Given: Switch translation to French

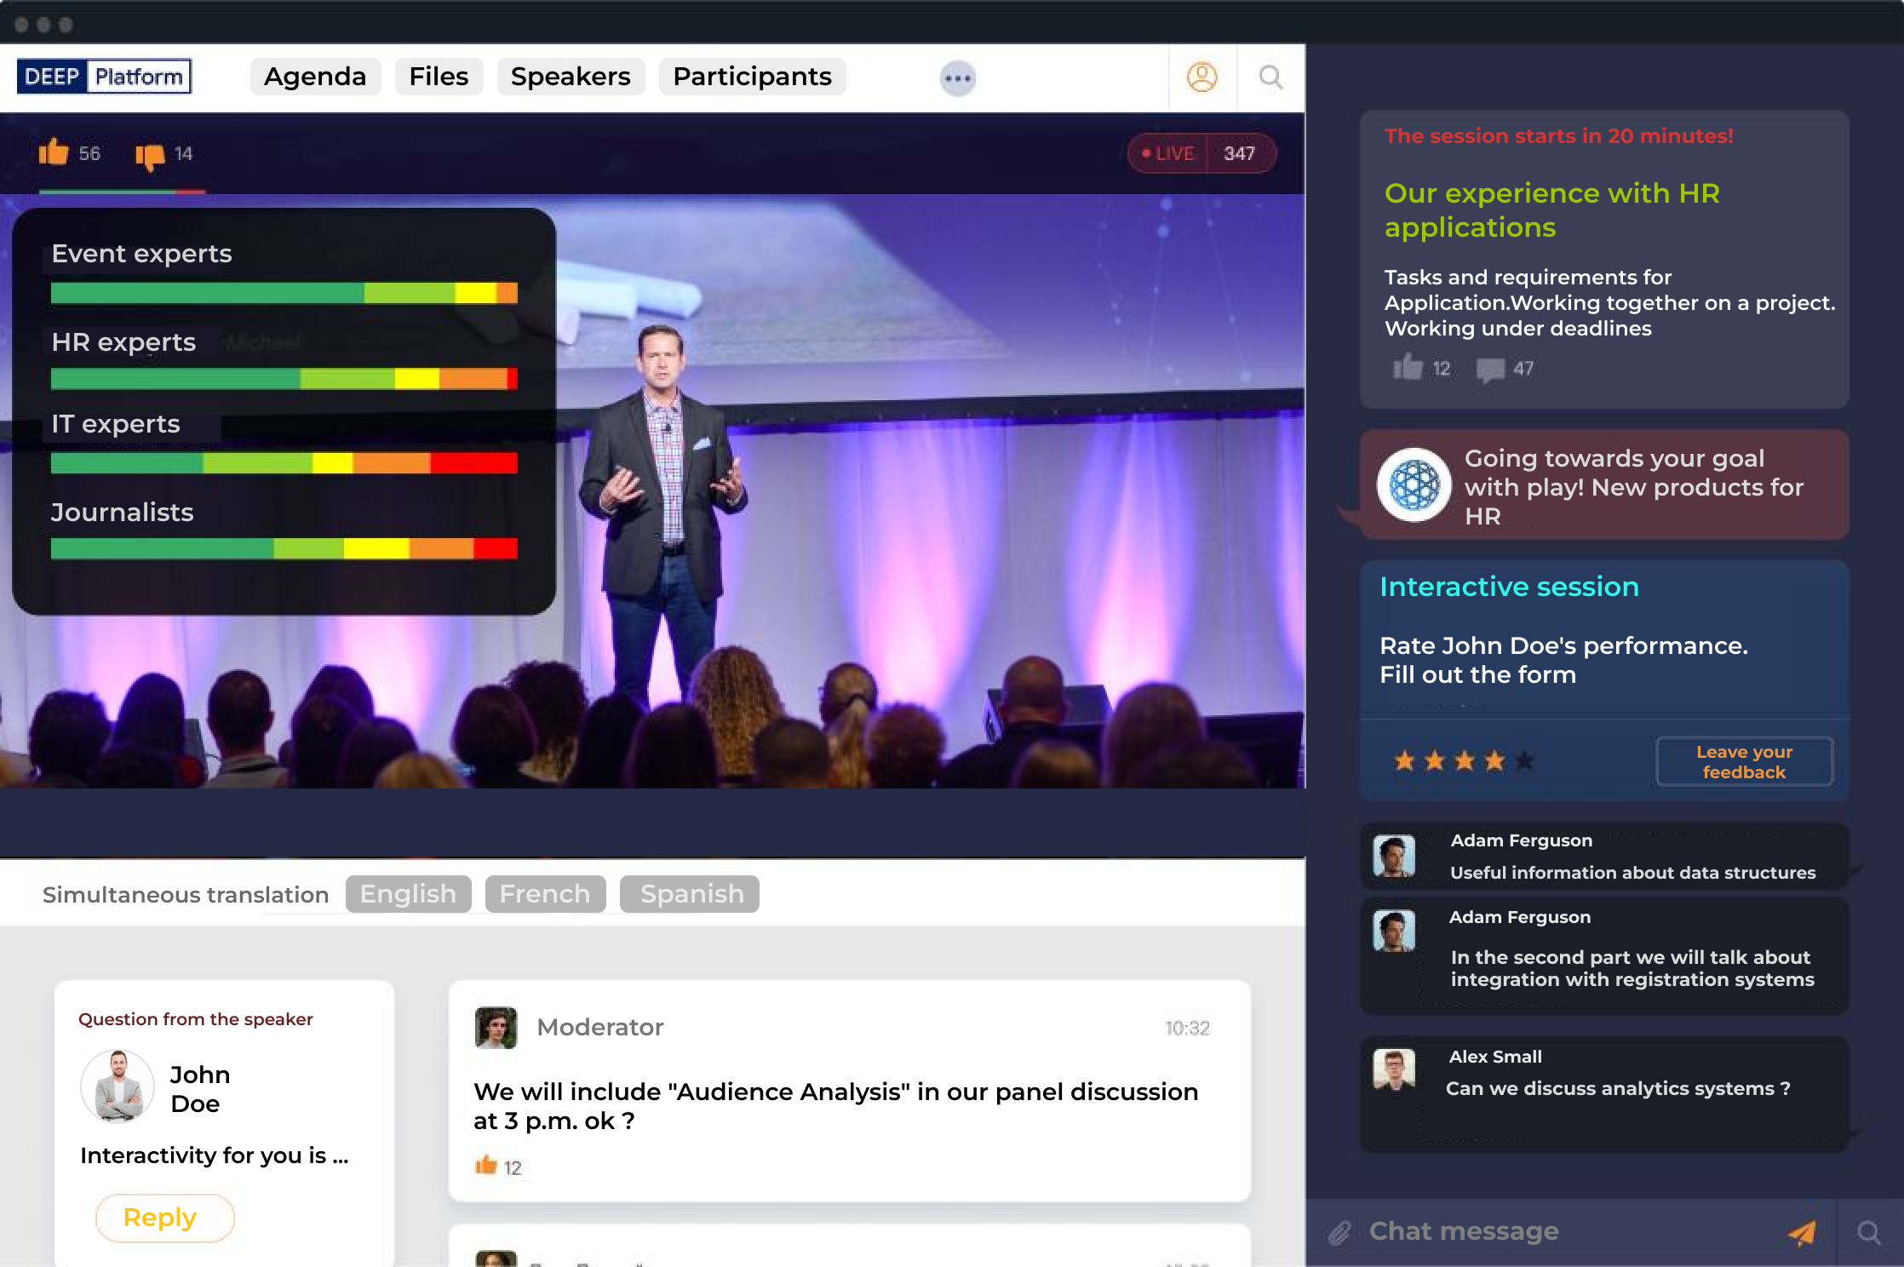Looking at the screenshot, I should pos(545,894).
